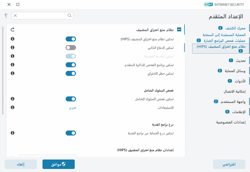Clear the search field using the X icon
This screenshot has width=250, height=172.
click(16, 16)
